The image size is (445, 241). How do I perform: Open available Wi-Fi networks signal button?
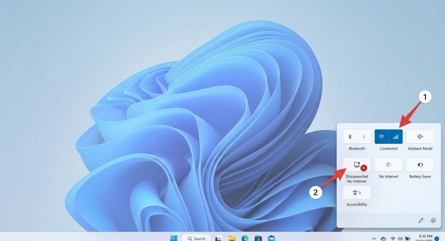[396, 137]
